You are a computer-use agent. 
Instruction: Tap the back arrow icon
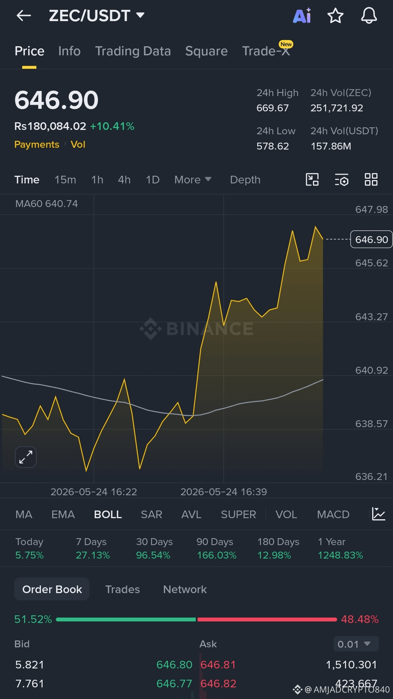tap(24, 16)
